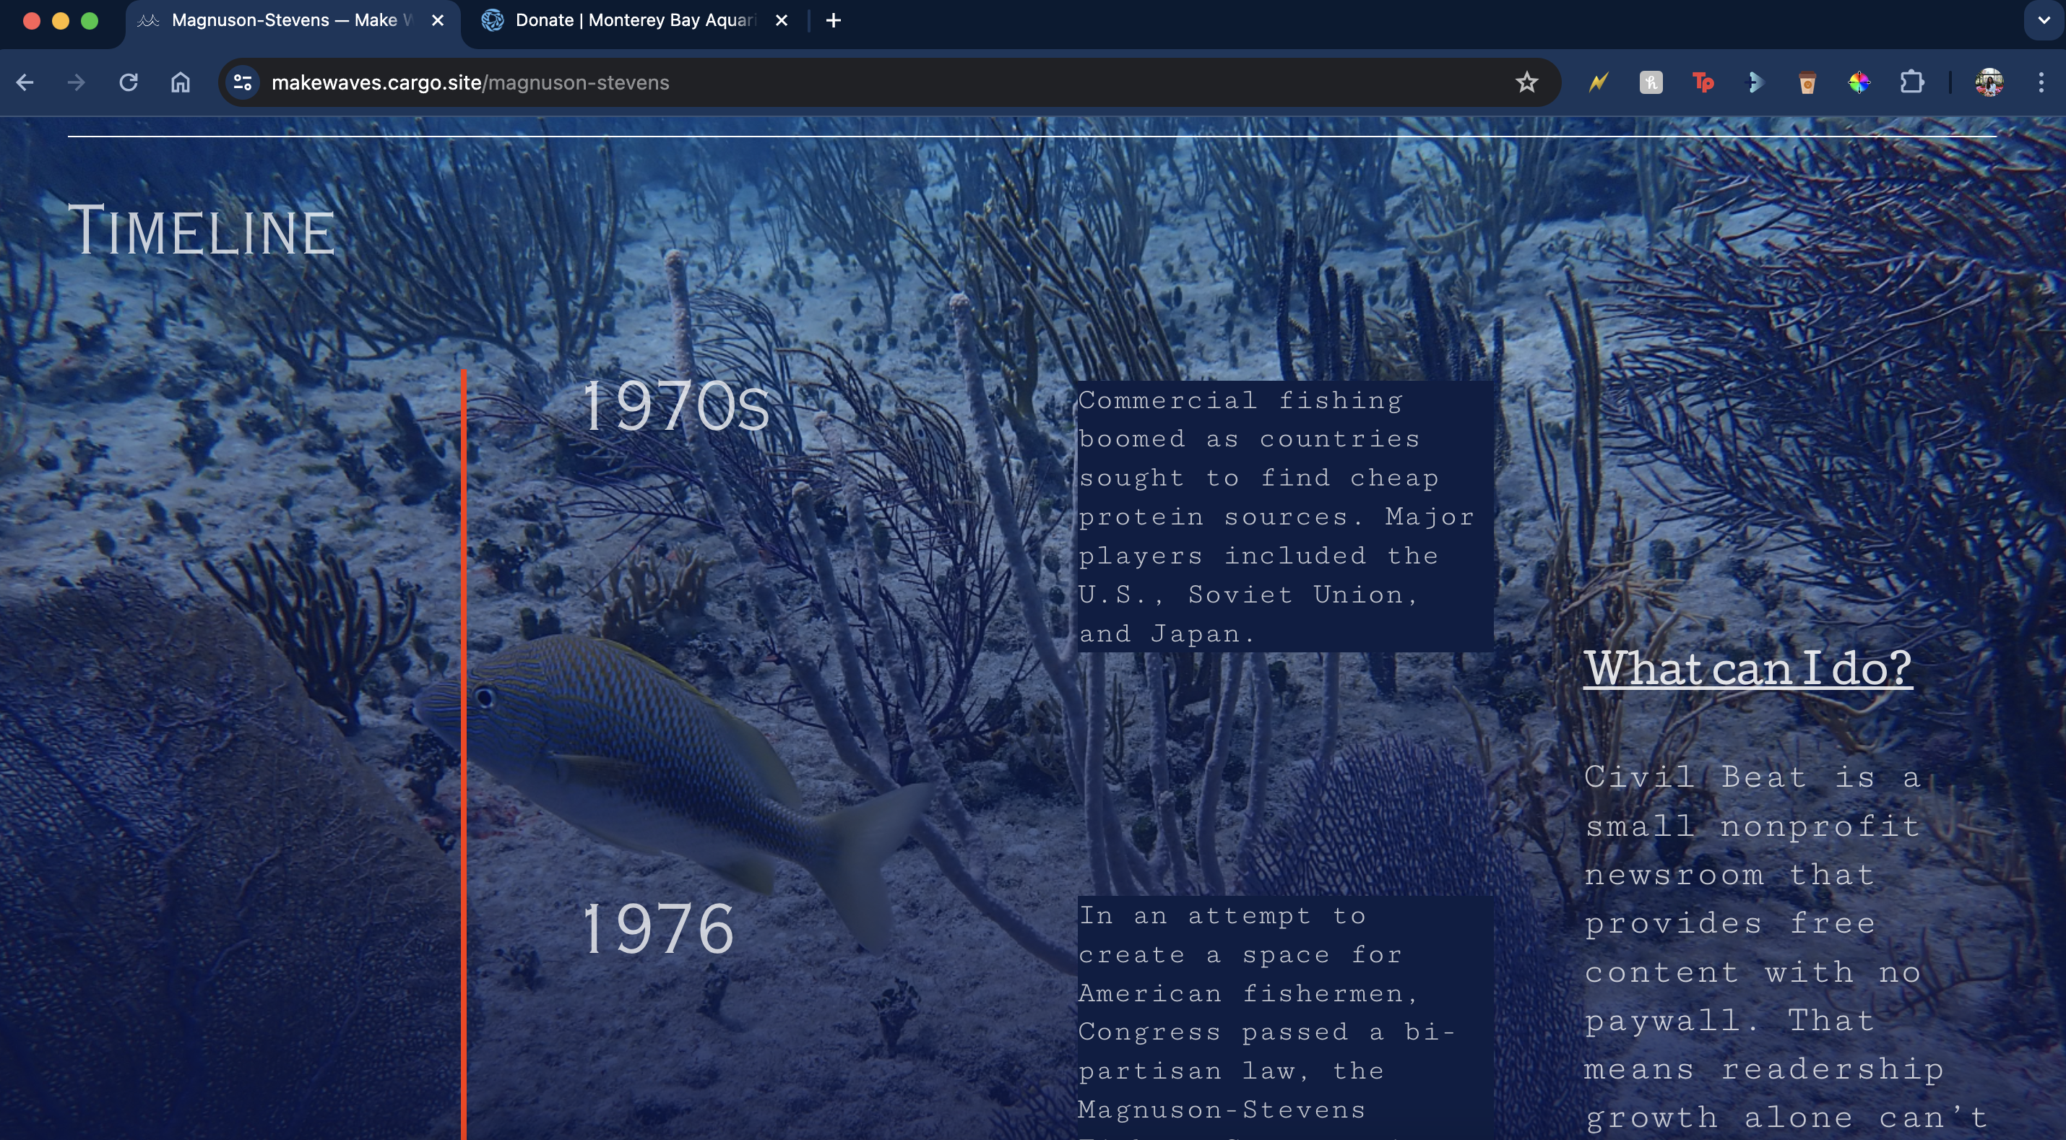The height and width of the screenshot is (1140, 2066).
Task: Close the Donate Monterey Bay tab
Action: (x=782, y=21)
